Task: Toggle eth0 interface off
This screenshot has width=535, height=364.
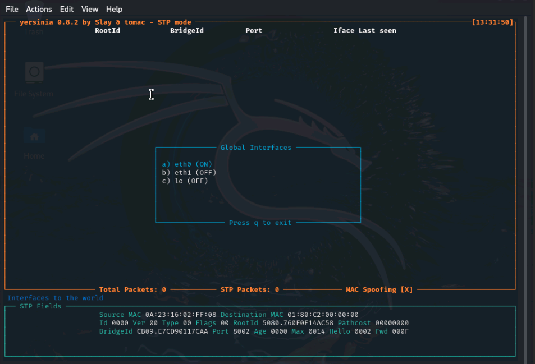Action: click(x=188, y=164)
